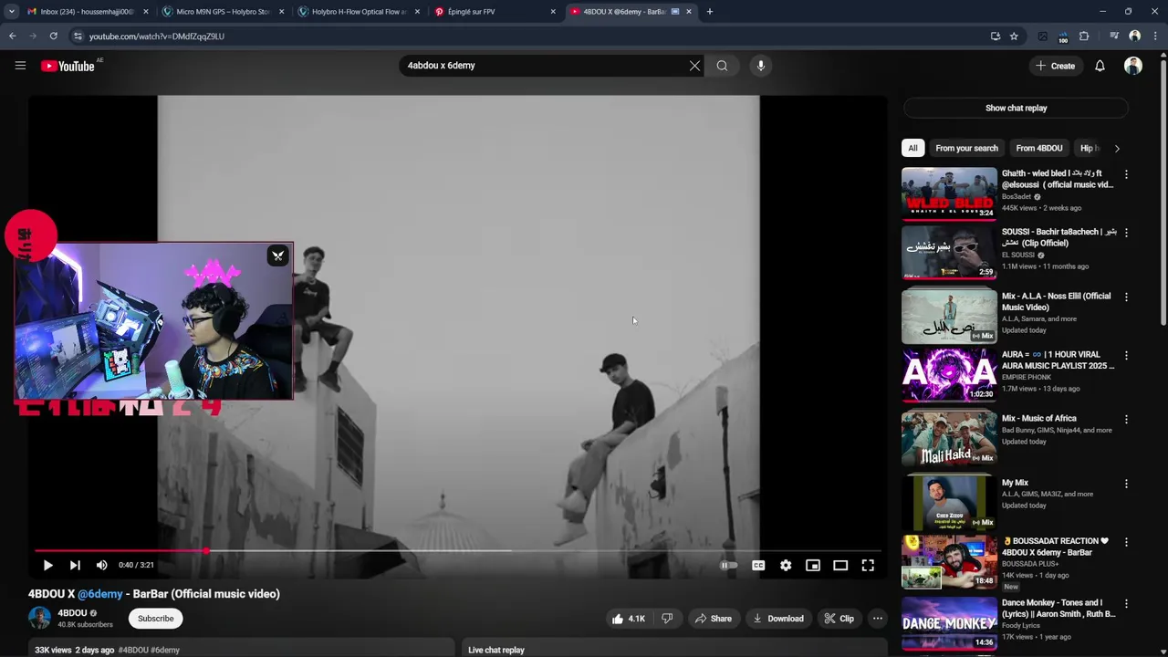
Task: Run search with the magnifier icon
Action: 722,66
